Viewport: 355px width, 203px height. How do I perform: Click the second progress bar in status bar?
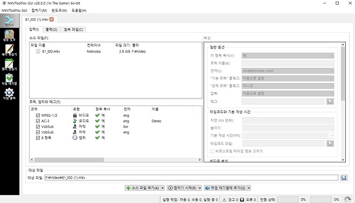point(321,200)
